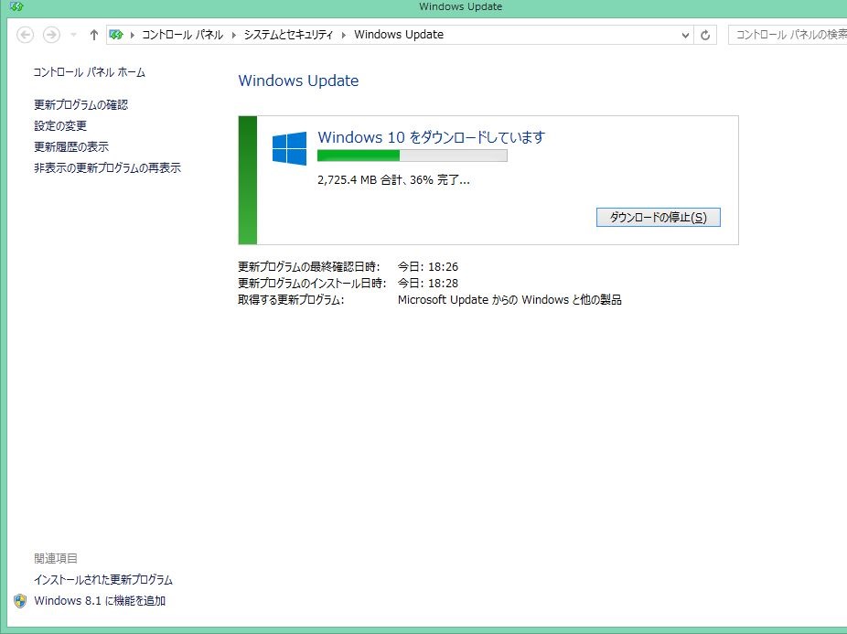Viewport: 847px width, 634px height.
Task: Click the 今日: 18:26 last check time
Action: tap(428, 266)
